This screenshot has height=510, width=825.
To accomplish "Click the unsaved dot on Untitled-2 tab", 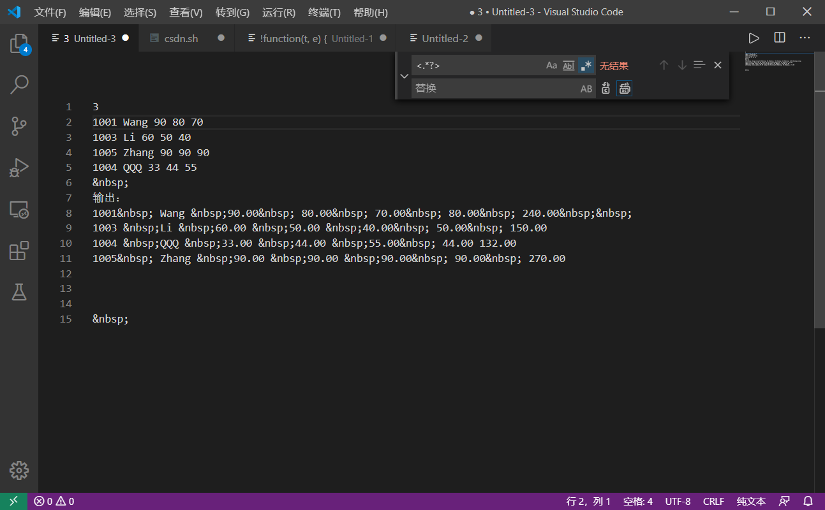I will pyautogui.click(x=479, y=38).
